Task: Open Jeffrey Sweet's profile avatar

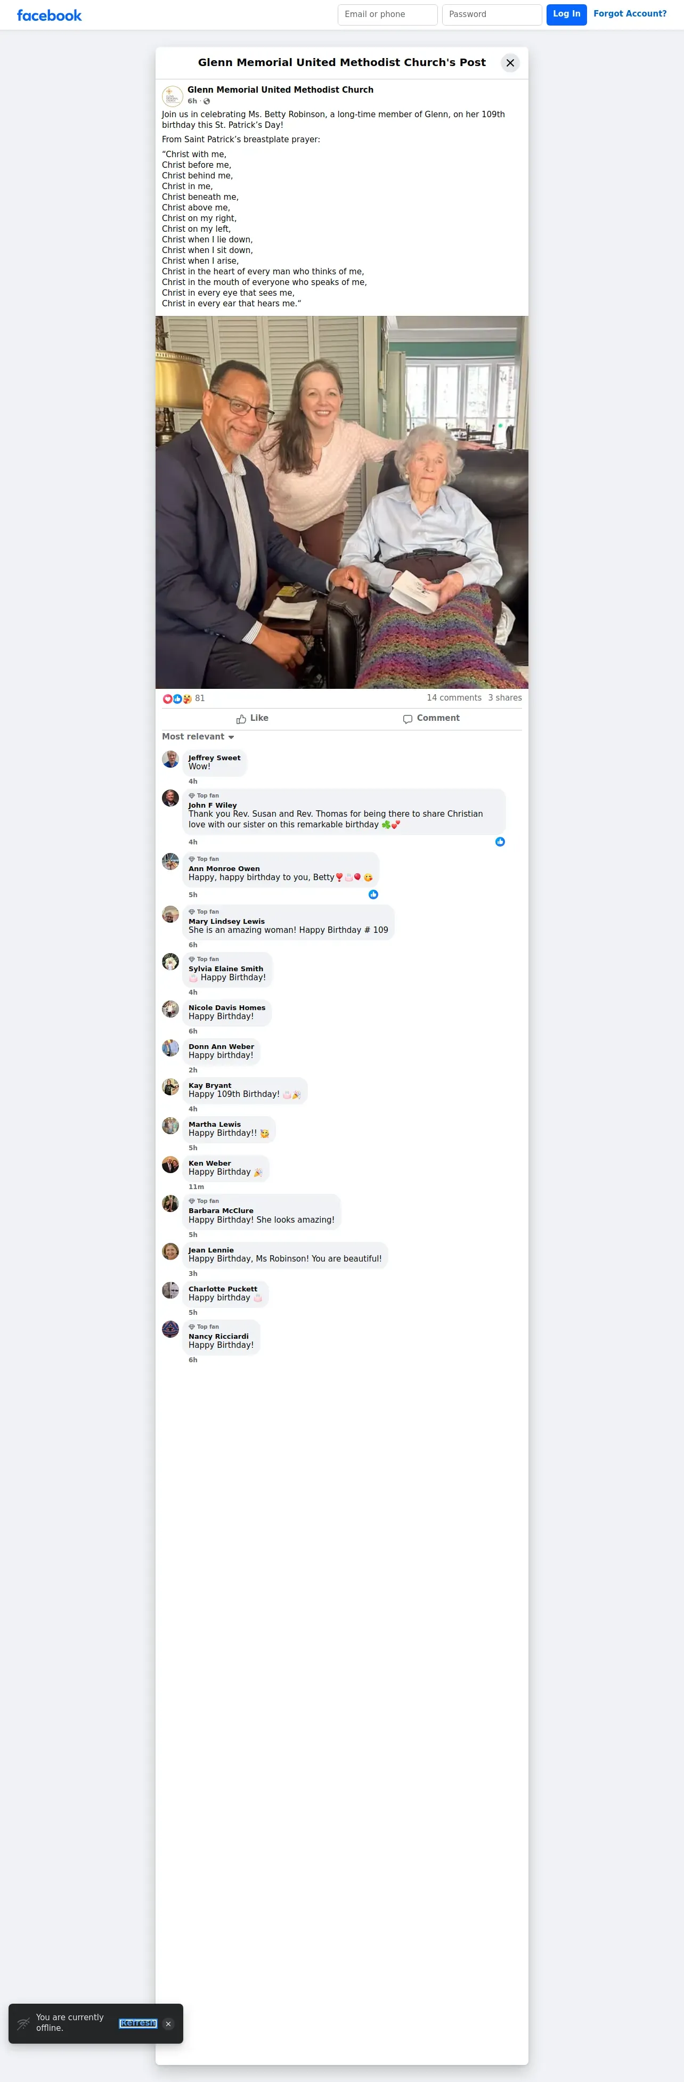Action: tap(170, 759)
